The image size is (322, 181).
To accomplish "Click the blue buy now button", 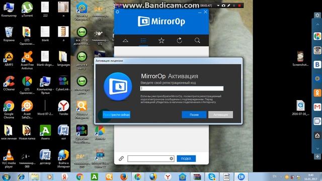I will pos(116,115).
